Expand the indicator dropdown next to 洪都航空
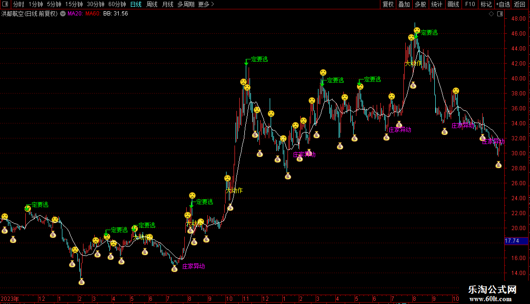Viewport: 530px width, 304px height. coord(63,14)
